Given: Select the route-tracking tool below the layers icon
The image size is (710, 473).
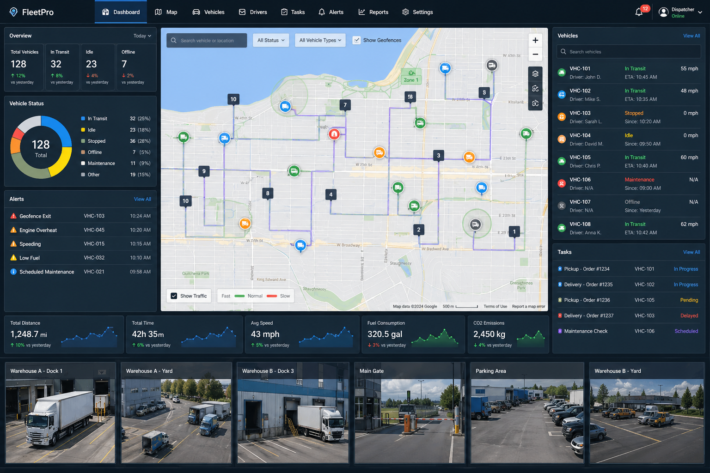Looking at the screenshot, I should tap(535, 88).
